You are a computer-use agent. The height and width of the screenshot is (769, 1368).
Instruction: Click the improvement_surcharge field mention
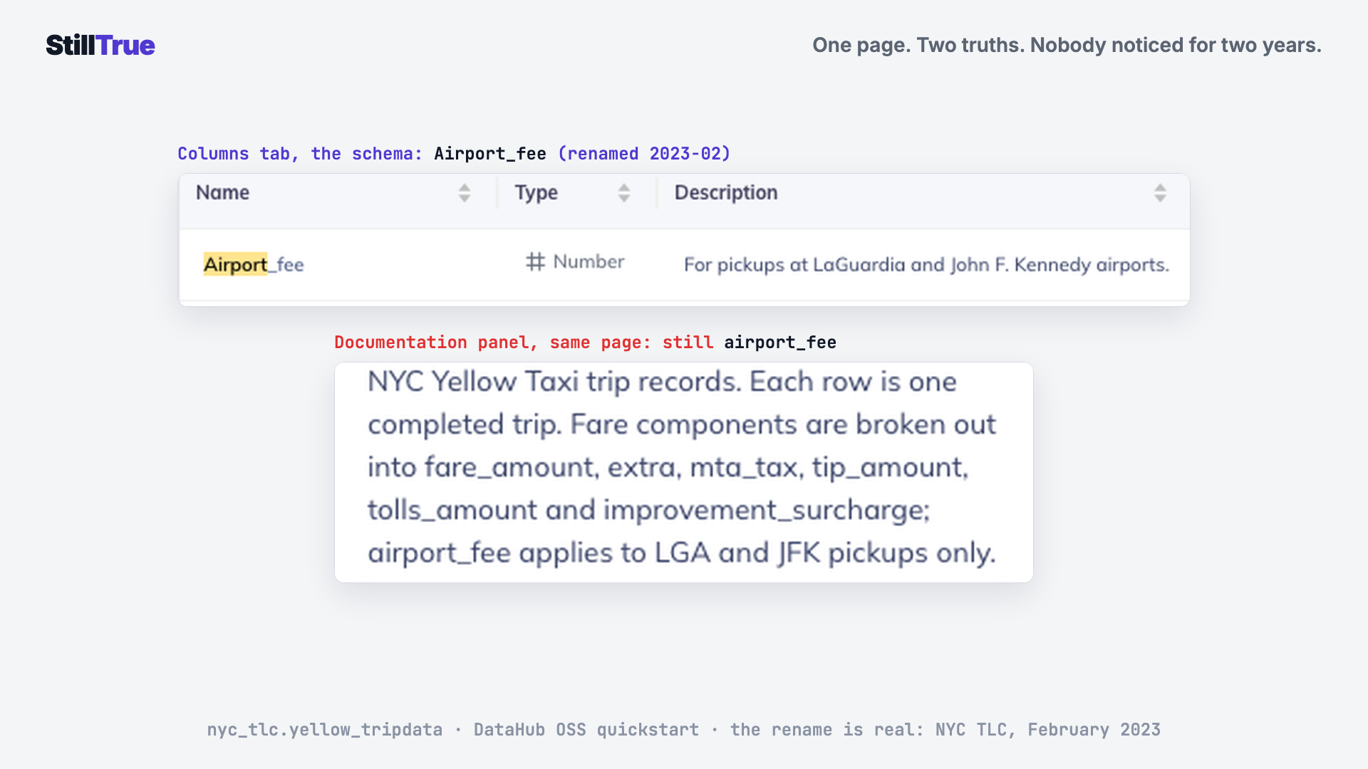[x=766, y=511]
